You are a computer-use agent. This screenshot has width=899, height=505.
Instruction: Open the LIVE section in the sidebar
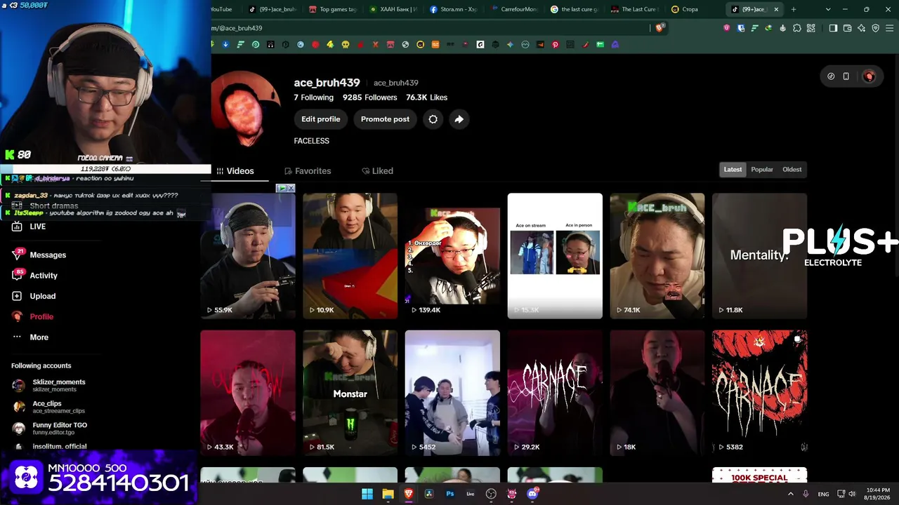[x=29, y=227]
